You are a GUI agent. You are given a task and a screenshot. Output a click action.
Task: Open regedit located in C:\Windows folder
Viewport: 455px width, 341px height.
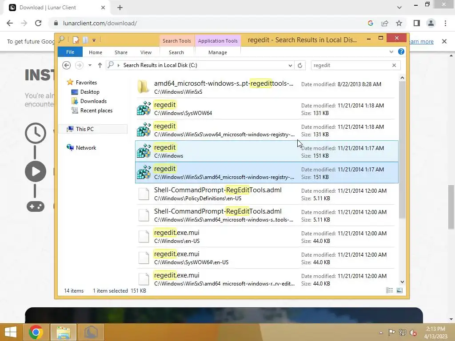[x=267, y=151]
